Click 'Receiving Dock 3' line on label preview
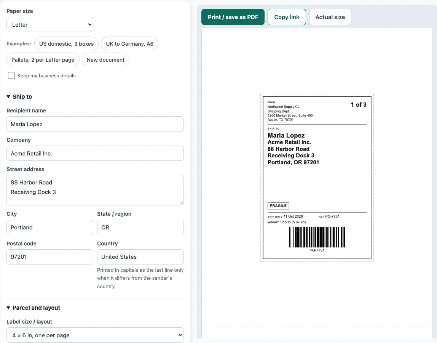The image size is (437, 343). tap(291, 155)
